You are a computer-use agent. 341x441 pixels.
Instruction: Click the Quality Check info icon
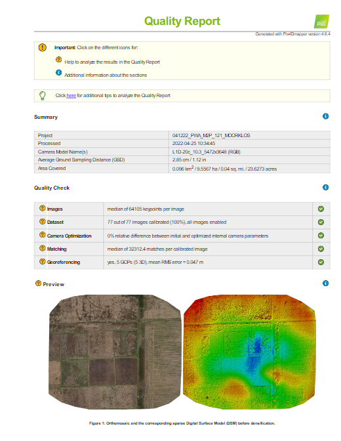(325, 187)
